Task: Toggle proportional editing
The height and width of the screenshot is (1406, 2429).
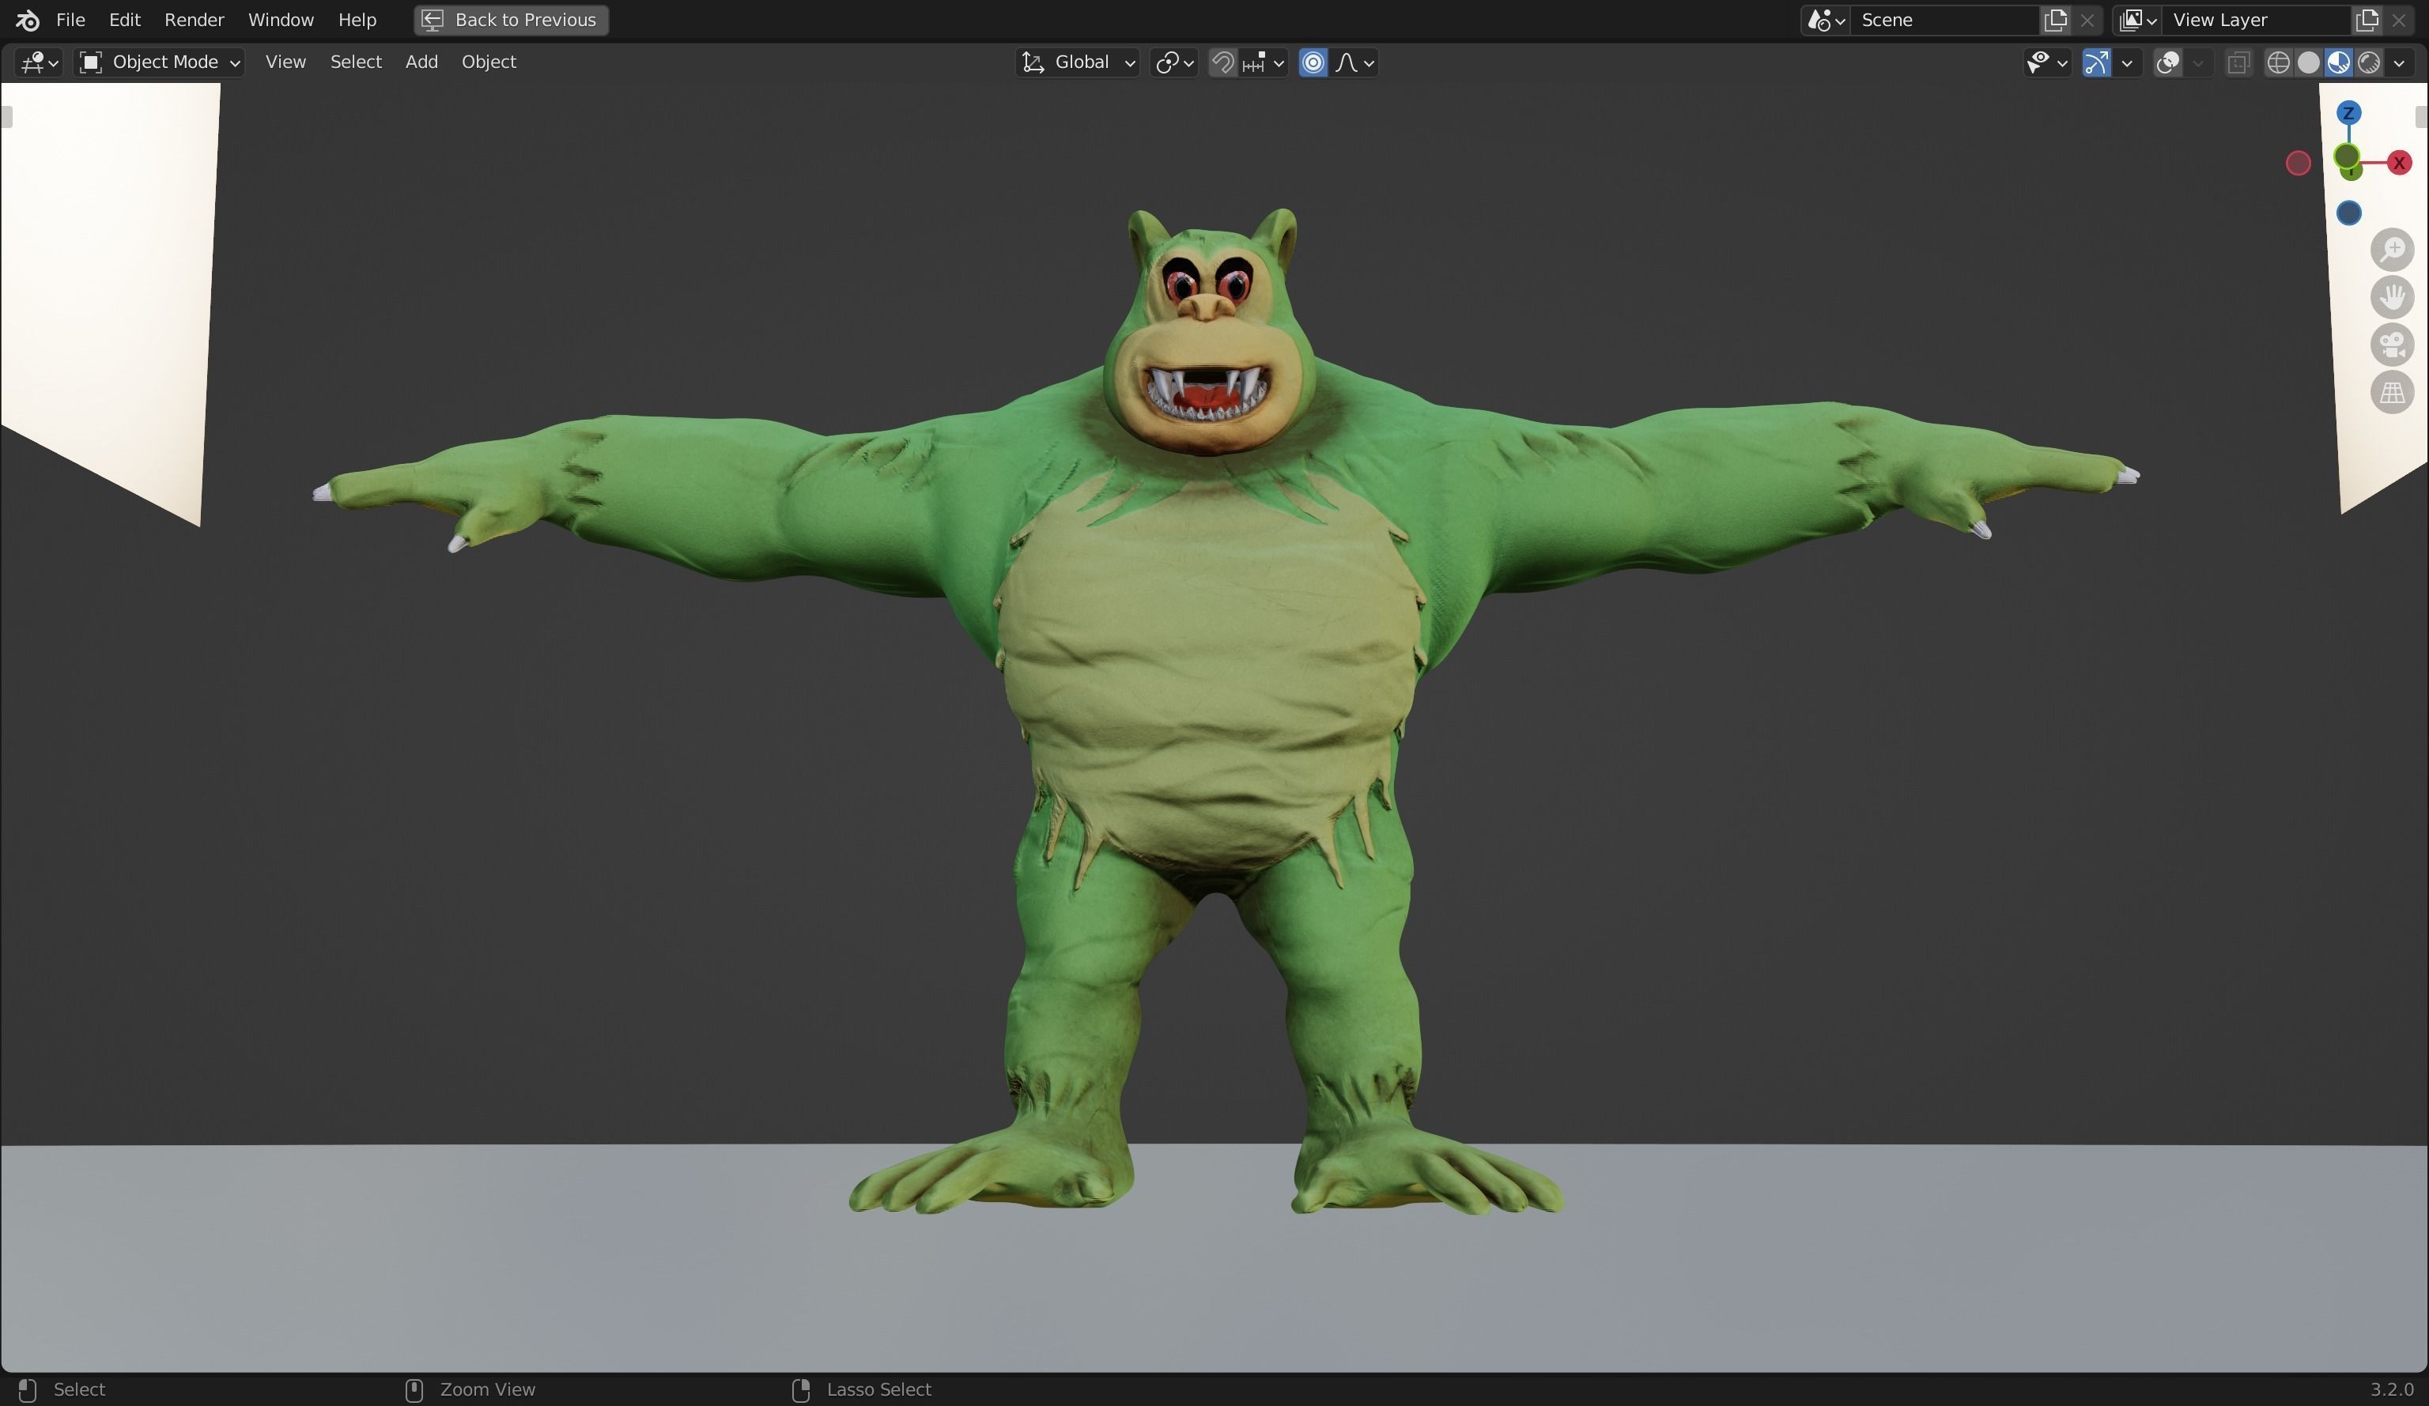Action: pyautogui.click(x=1313, y=62)
